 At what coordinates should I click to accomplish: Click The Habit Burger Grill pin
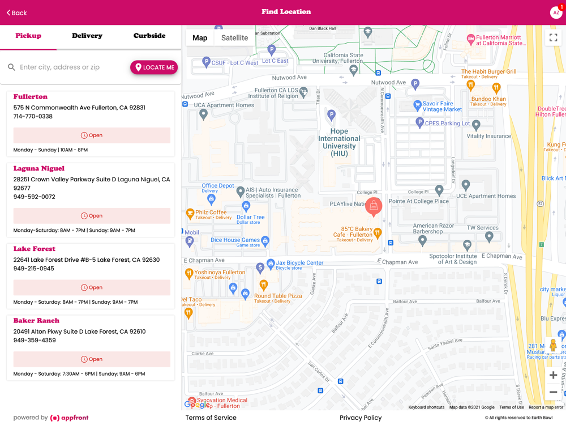470,85
